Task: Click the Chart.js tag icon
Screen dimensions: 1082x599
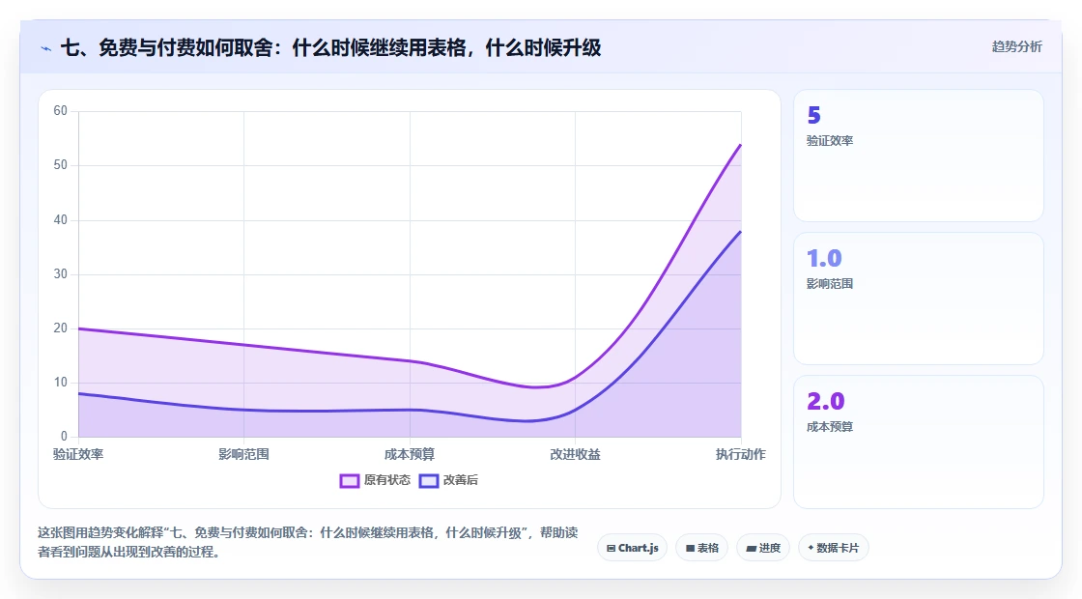Action: [611, 549]
